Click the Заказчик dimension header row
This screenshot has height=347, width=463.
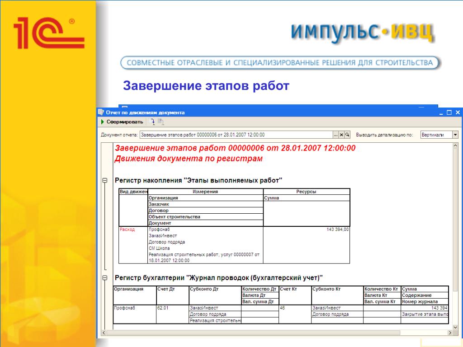(206, 204)
